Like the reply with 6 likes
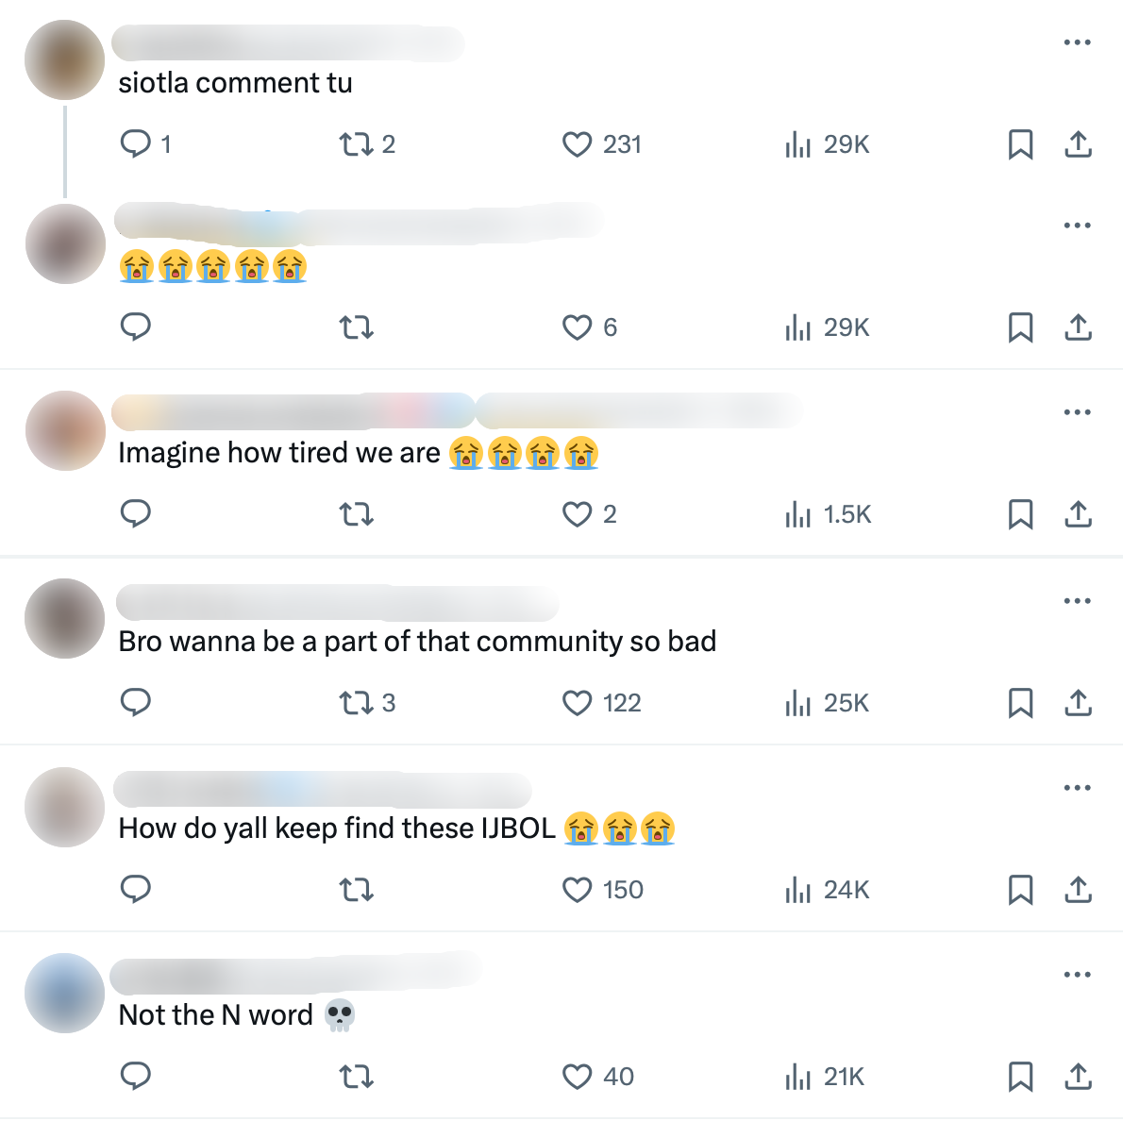The width and height of the screenshot is (1123, 1121). point(577,327)
